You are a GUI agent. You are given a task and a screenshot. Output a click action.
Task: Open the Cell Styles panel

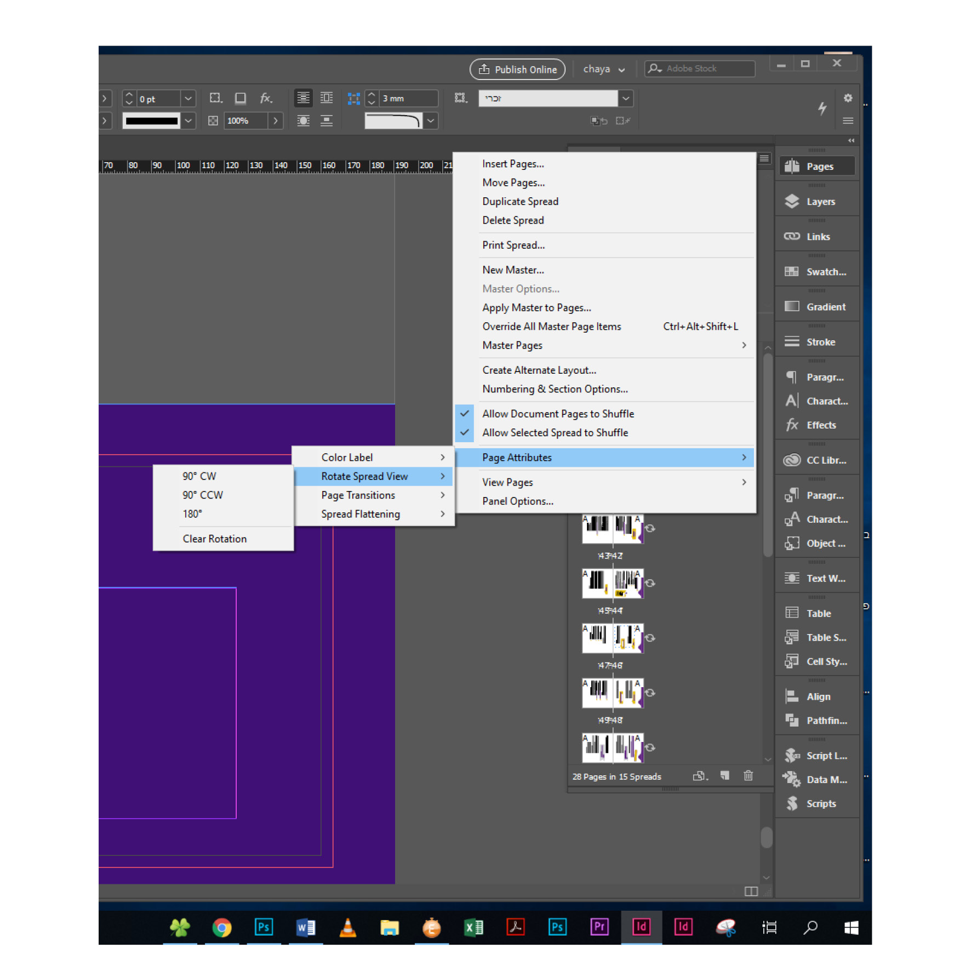click(816, 662)
